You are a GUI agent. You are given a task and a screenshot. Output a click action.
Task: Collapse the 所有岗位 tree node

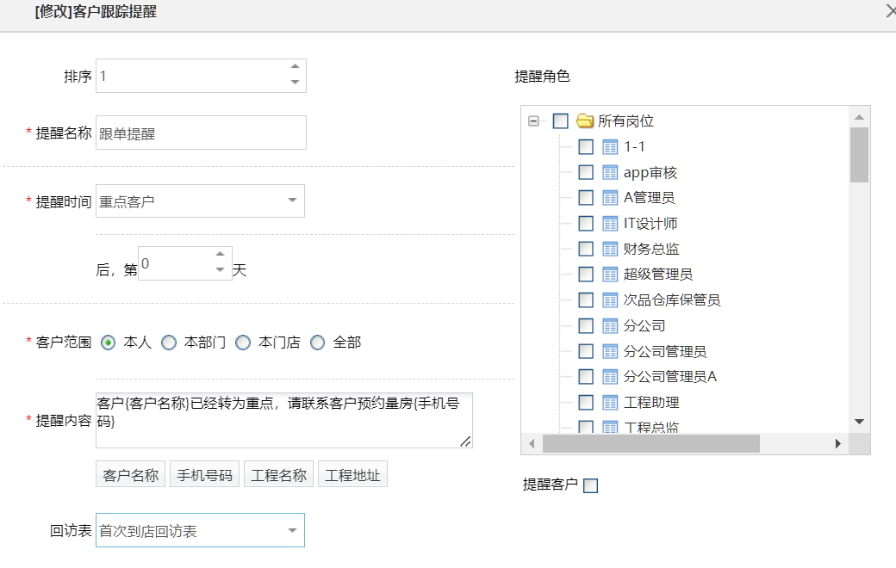[533, 121]
